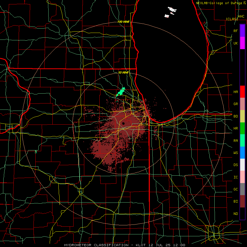Click the white echo over Lake Michigan
Screen dimensions: 247x247
click(172, 9)
